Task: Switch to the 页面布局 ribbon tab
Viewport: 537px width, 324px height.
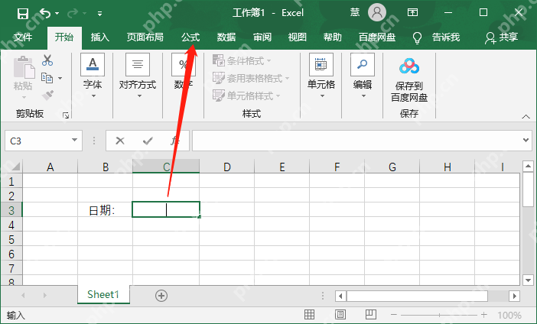Action: pos(145,37)
